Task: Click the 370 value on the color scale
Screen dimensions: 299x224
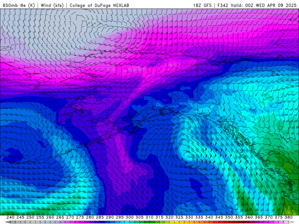Action: (x=268, y=217)
